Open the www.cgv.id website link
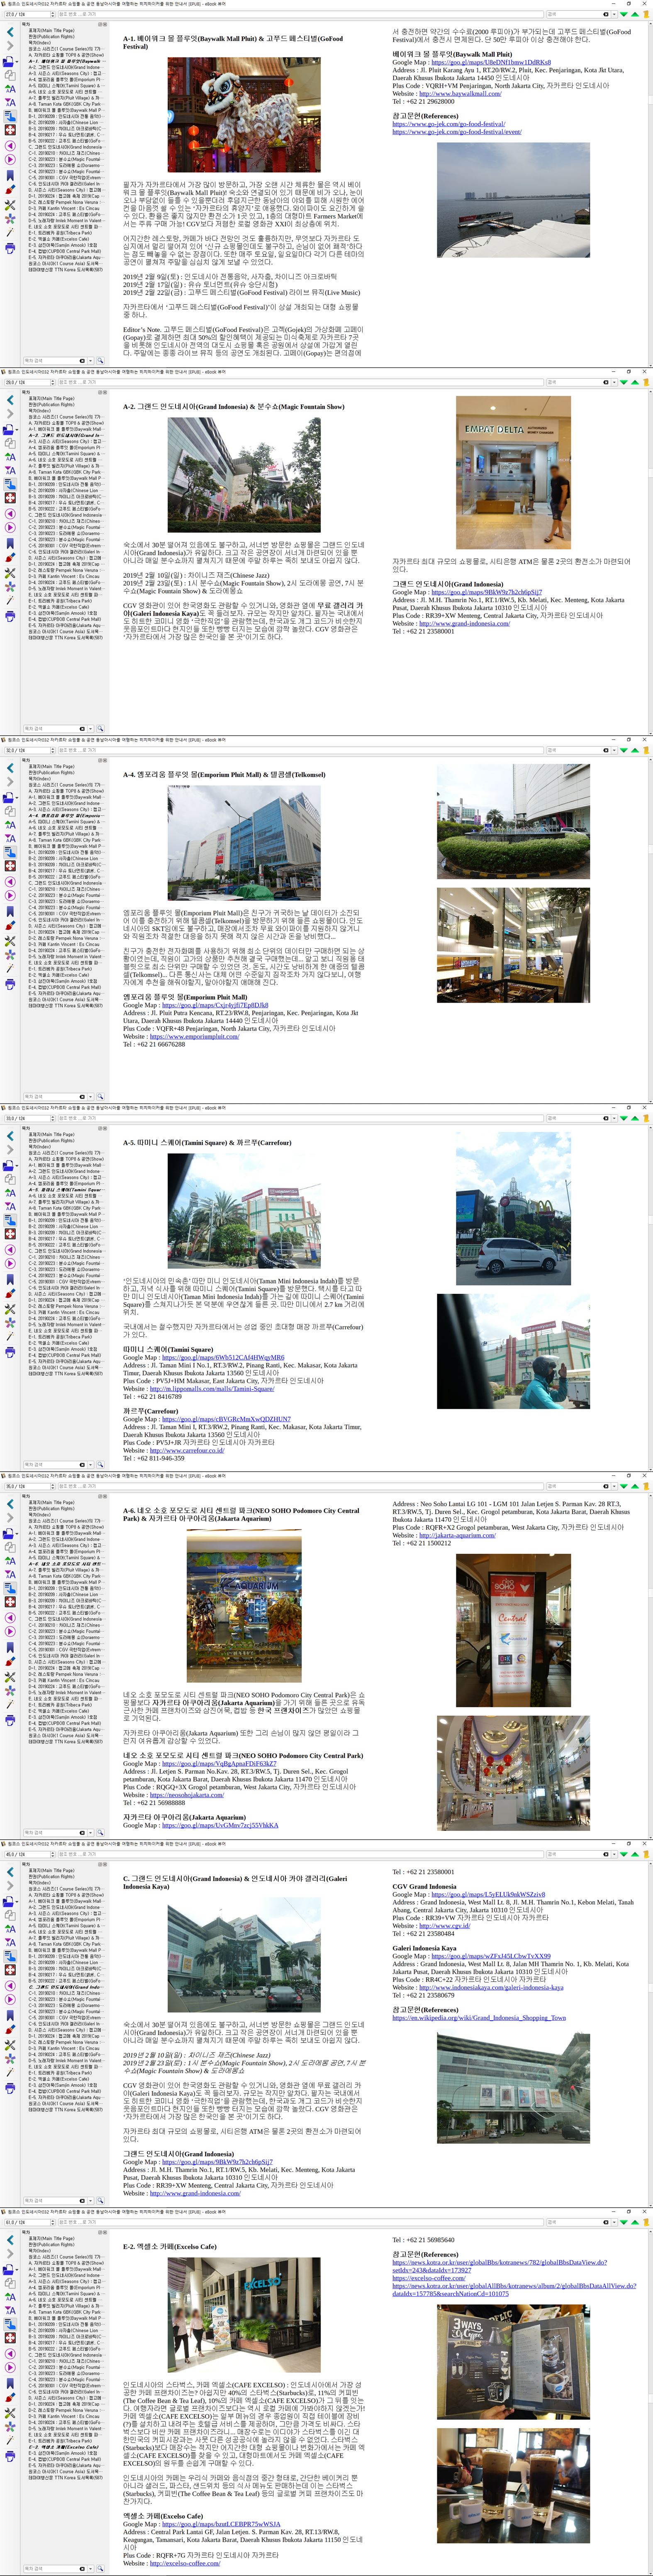This screenshot has height=2576, width=653. pos(444,1925)
